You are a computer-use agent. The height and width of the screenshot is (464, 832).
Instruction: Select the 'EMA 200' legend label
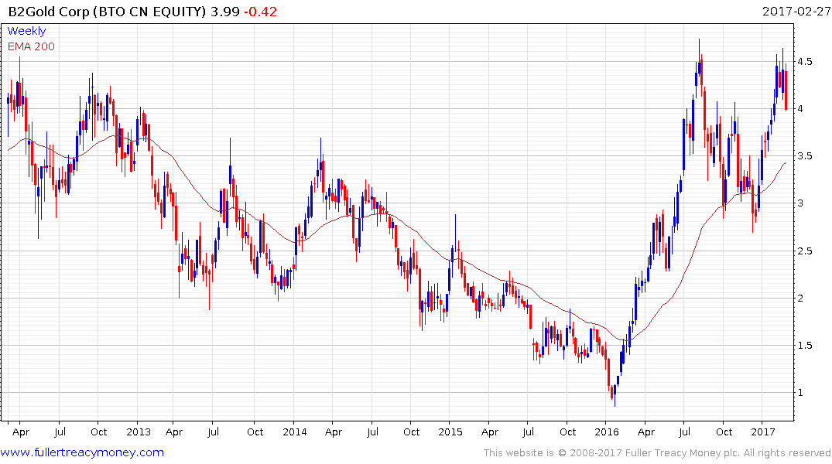pyautogui.click(x=31, y=46)
